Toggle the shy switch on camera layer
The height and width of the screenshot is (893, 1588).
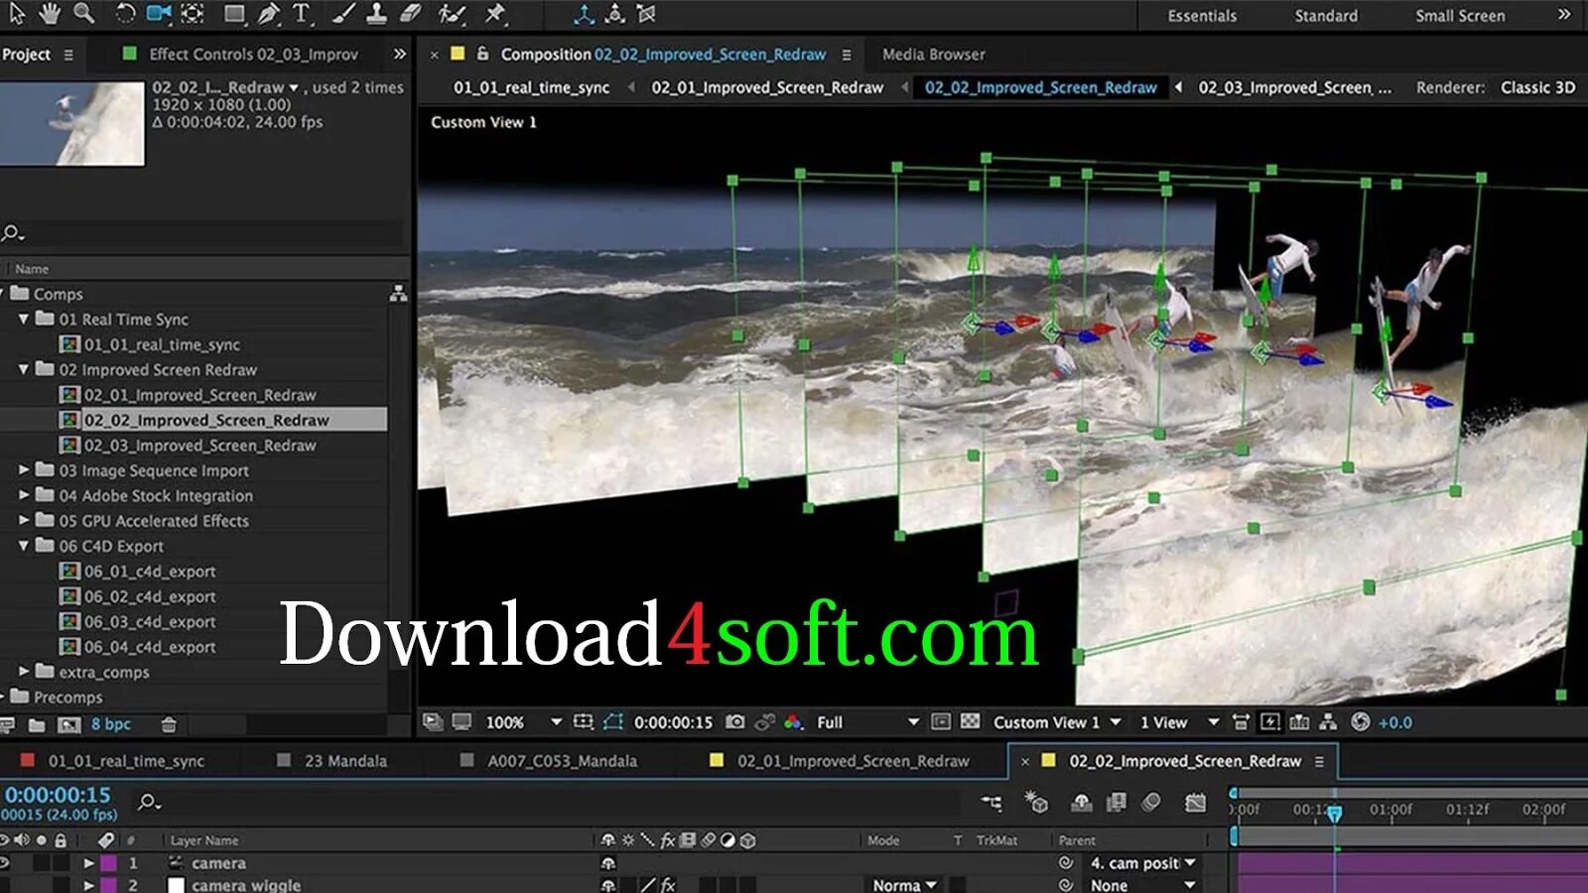pyautogui.click(x=607, y=863)
